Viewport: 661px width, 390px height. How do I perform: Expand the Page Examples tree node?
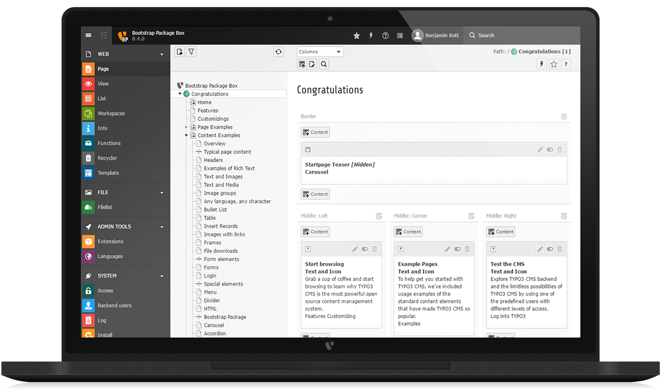(186, 127)
